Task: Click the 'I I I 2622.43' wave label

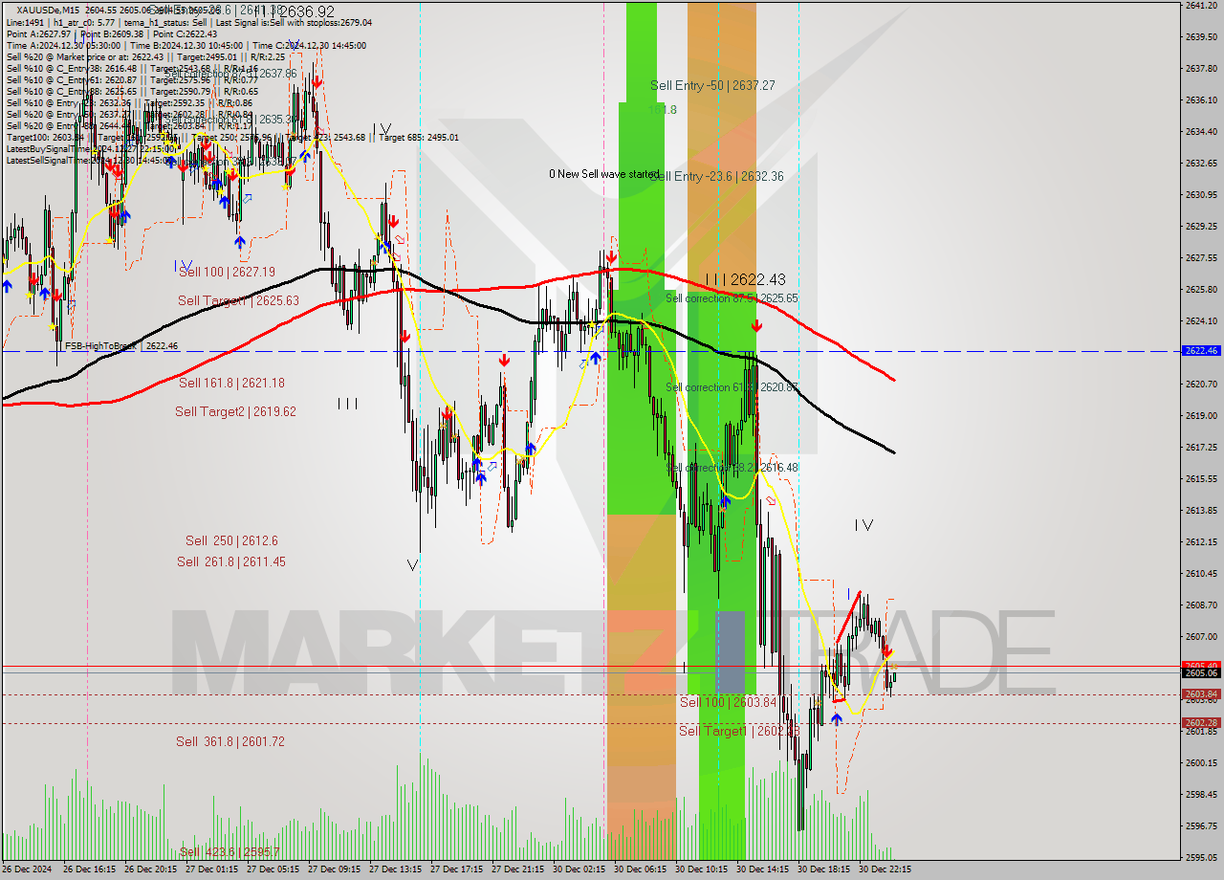Action: pyautogui.click(x=745, y=280)
